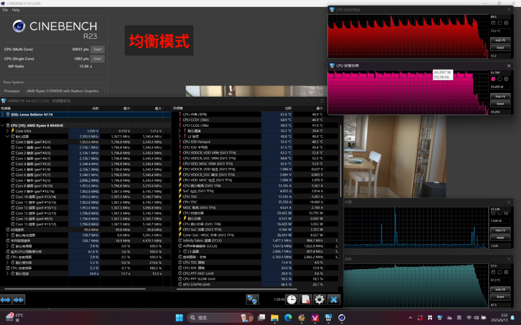Open Cinebench from the taskbar

342,318
